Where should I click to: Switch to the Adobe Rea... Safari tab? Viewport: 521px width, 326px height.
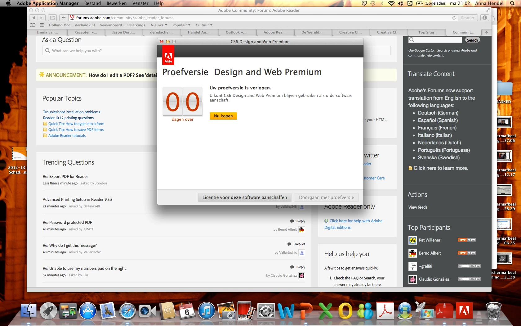[274, 32]
